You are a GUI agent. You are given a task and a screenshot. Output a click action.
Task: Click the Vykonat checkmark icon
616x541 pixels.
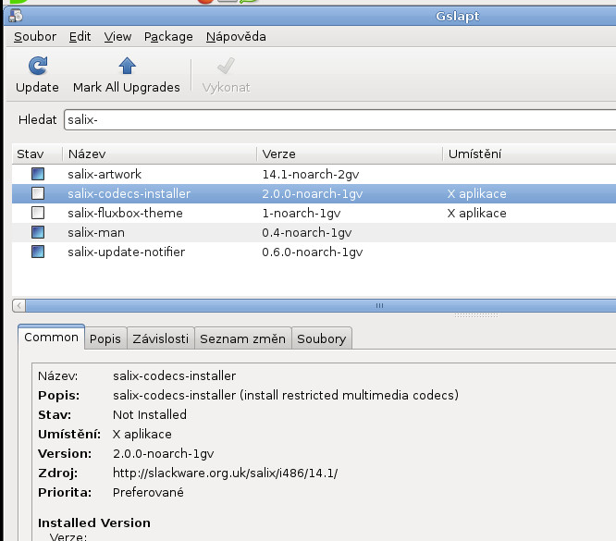click(x=226, y=66)
